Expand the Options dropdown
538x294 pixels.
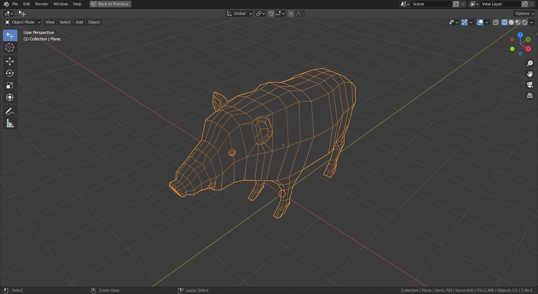pyautogui.click(x=525, y=13)
